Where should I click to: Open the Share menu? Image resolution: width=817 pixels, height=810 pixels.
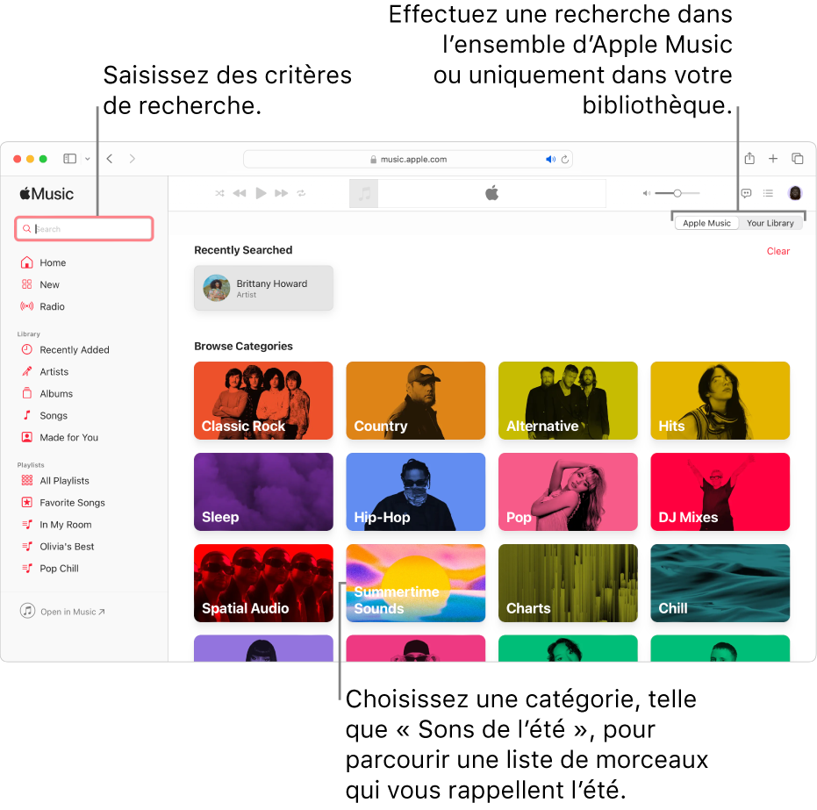(749, 158)
